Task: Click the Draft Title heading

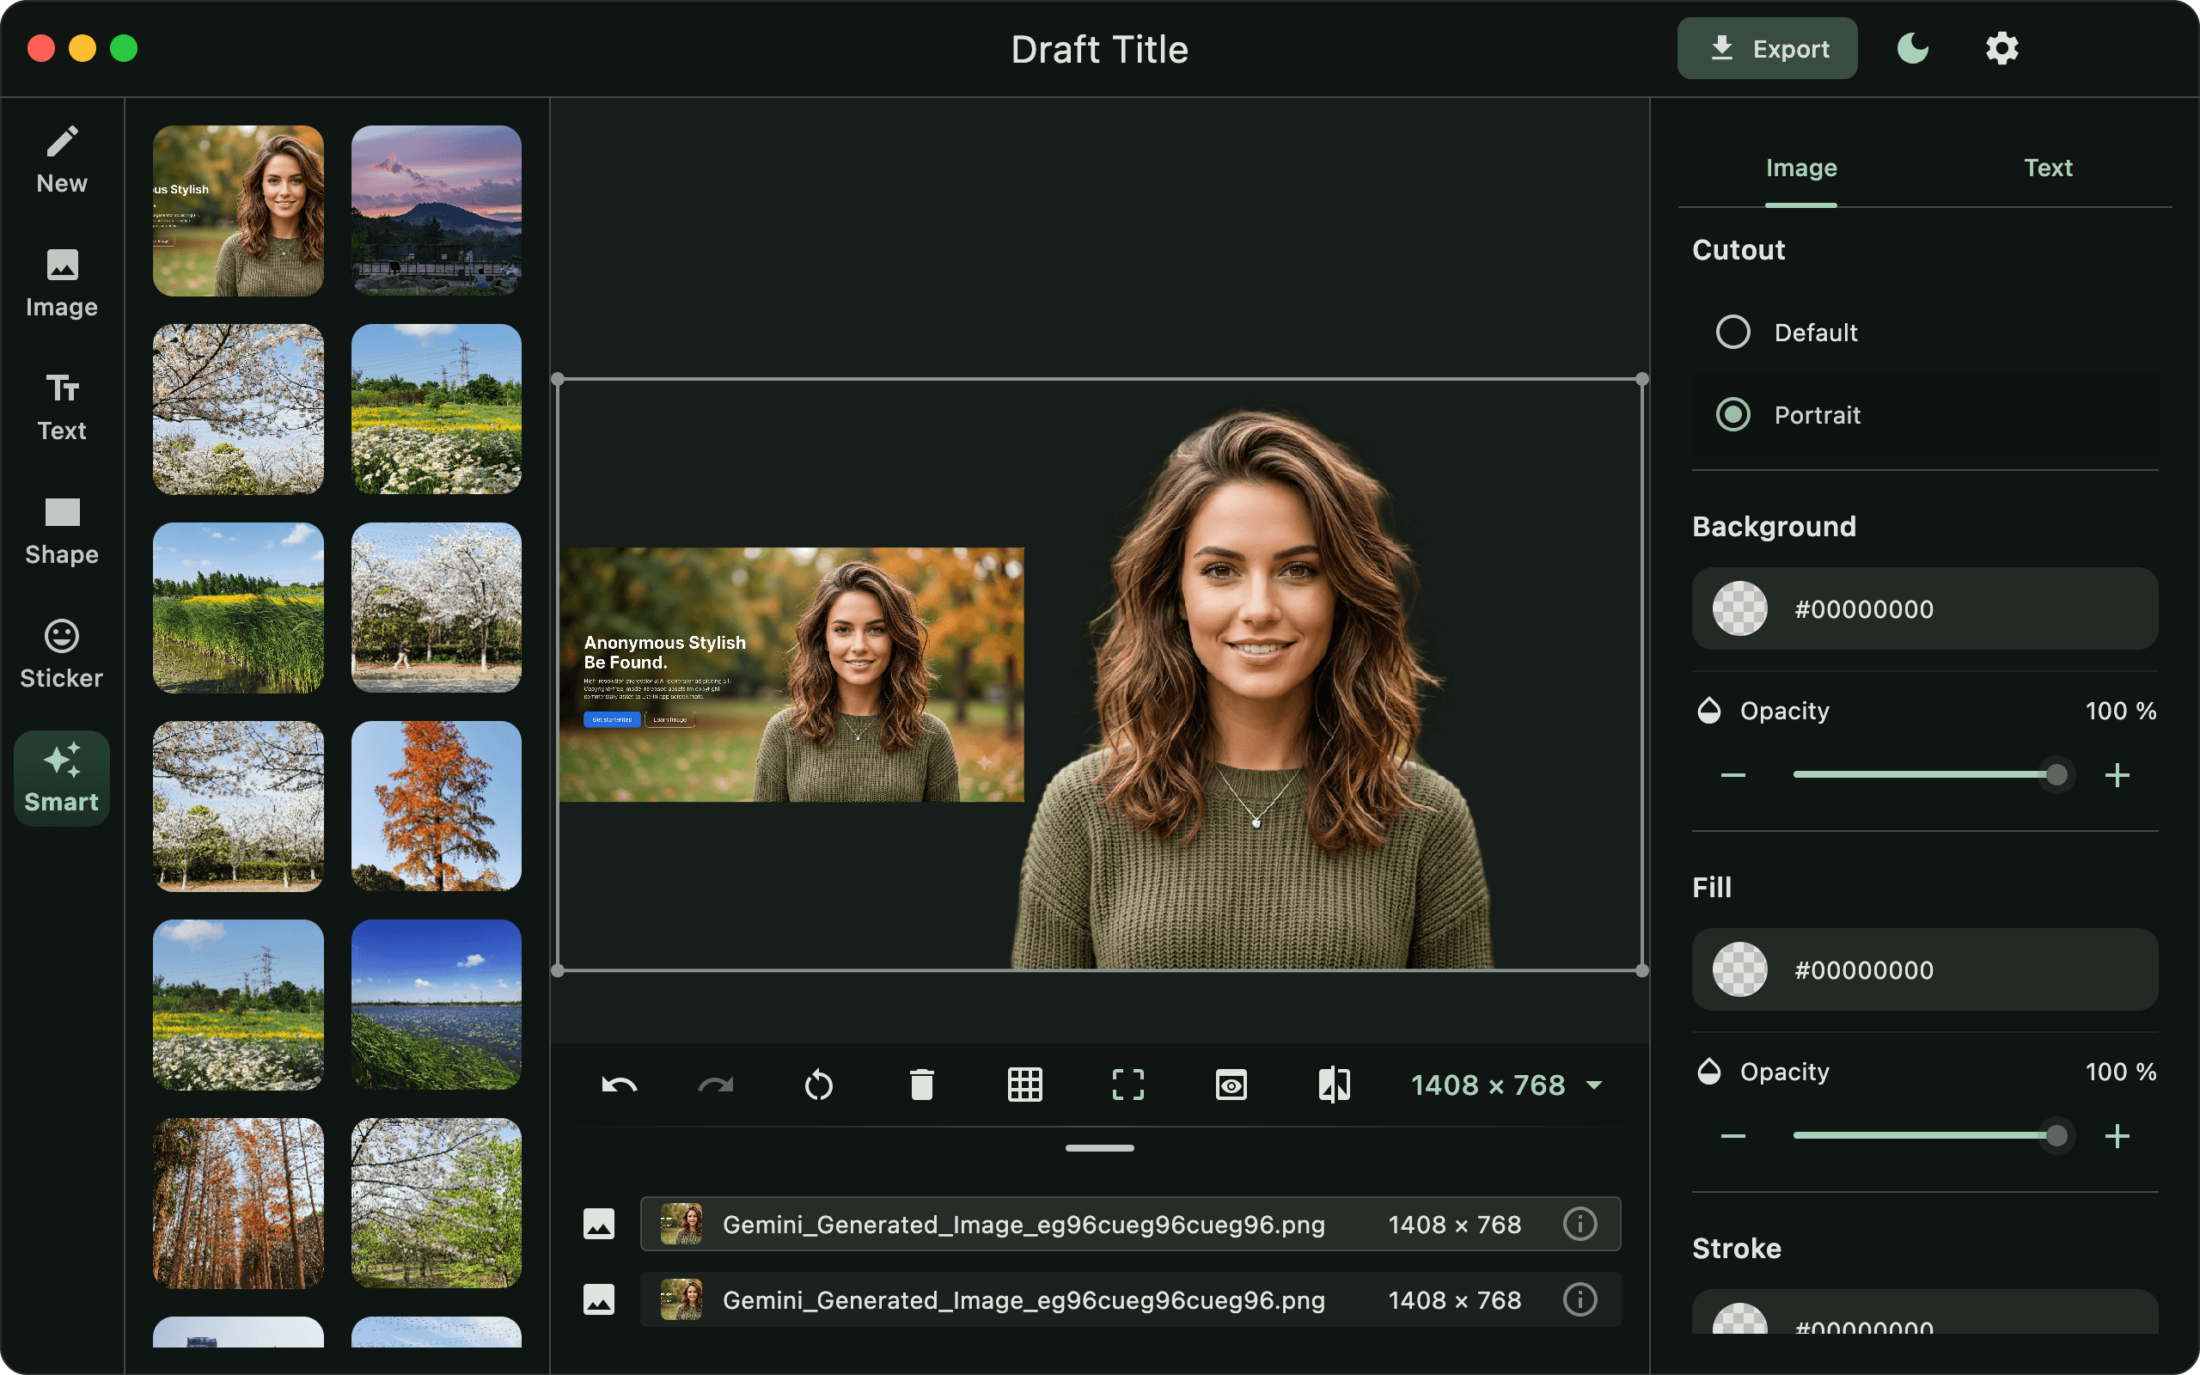Action: click(1100, 49)
